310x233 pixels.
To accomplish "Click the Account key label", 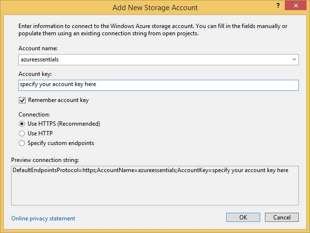I will point(35,74).
